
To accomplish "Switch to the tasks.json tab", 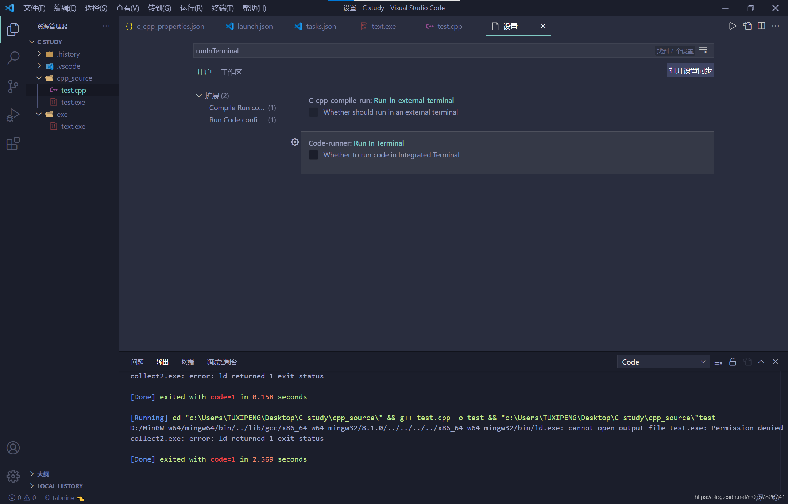I will tap(321, 26).
